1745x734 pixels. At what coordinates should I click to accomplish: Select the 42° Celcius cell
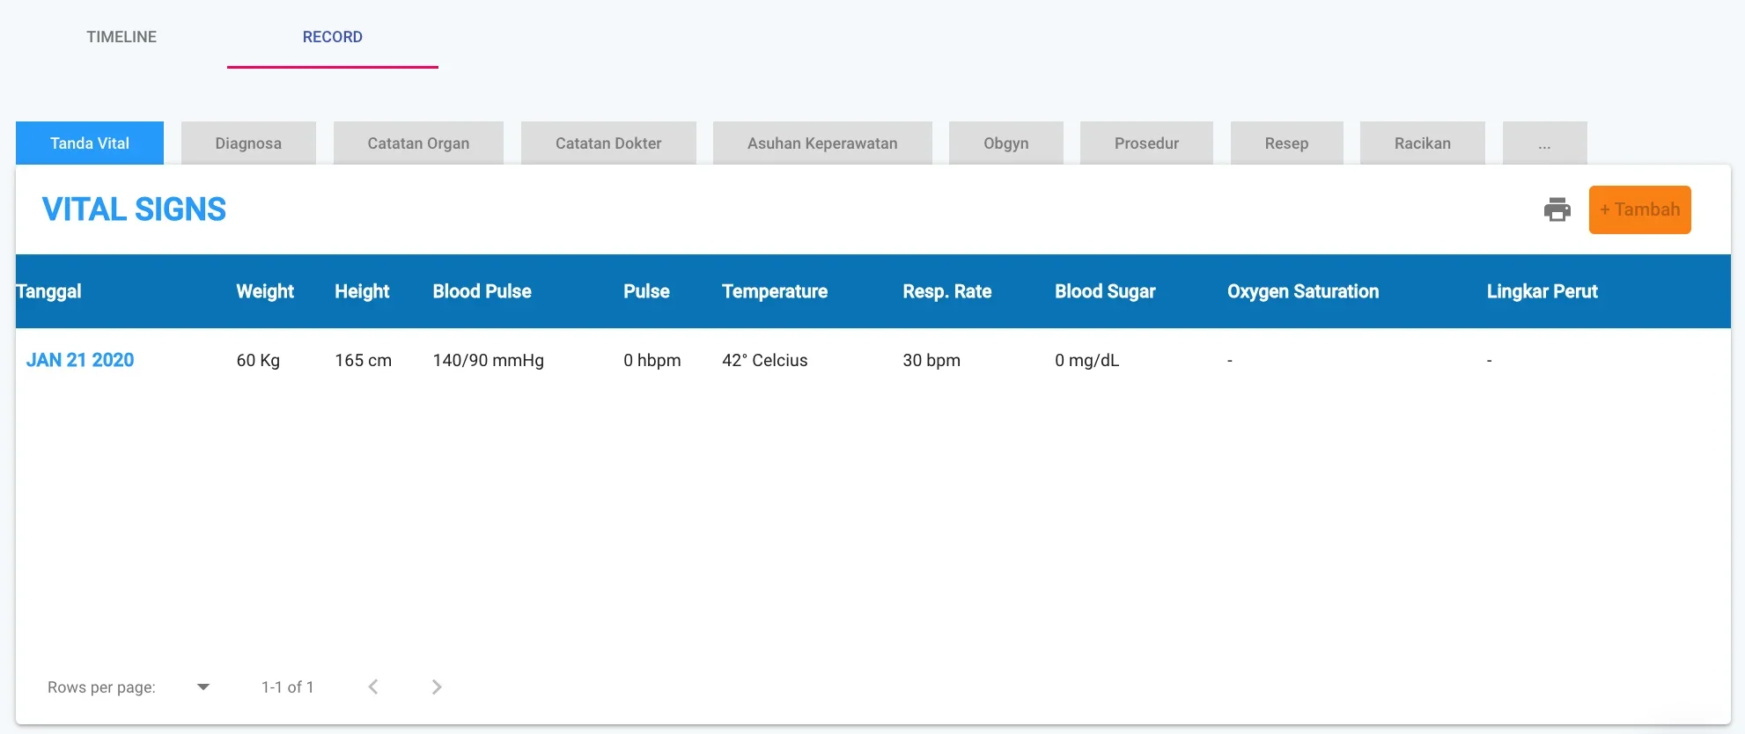(x=764, y=360)
